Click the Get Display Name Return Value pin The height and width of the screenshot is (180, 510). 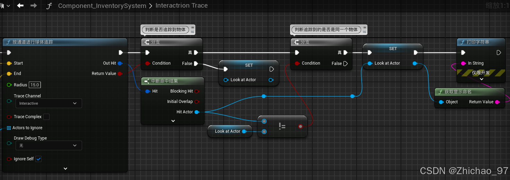click(497, 102)
